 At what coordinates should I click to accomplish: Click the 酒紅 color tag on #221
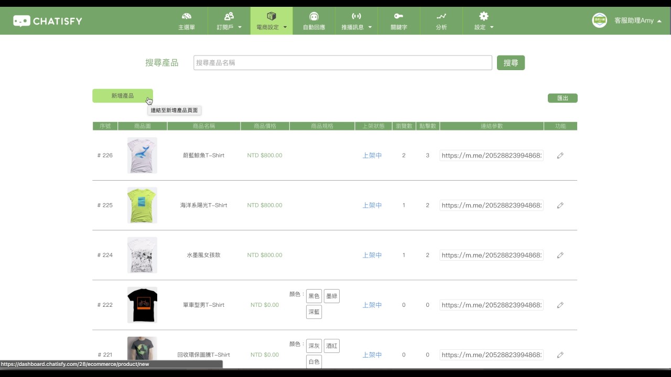(332, 346)
